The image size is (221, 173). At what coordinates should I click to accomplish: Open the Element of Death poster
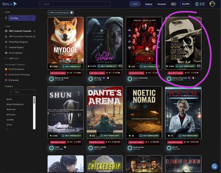pos(183,164)
